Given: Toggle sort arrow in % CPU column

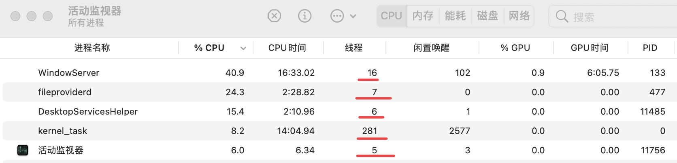Looking at the screenshot, I should point(243,48).
